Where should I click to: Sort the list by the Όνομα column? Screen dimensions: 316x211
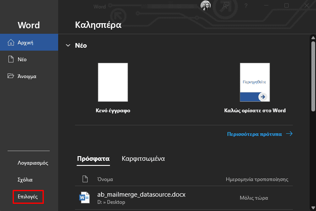[x=105, y=179]
